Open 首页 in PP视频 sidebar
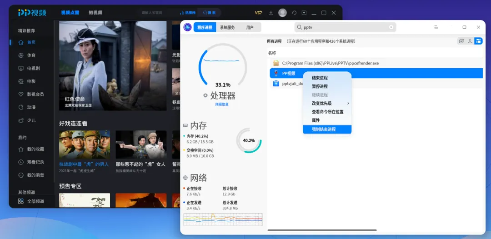 pos(31,42)
